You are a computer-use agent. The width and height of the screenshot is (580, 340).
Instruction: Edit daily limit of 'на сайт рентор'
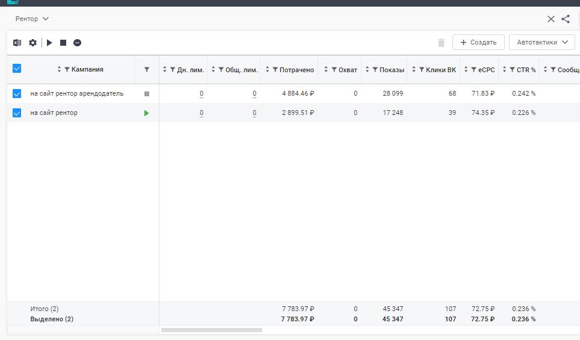[201, 113]
